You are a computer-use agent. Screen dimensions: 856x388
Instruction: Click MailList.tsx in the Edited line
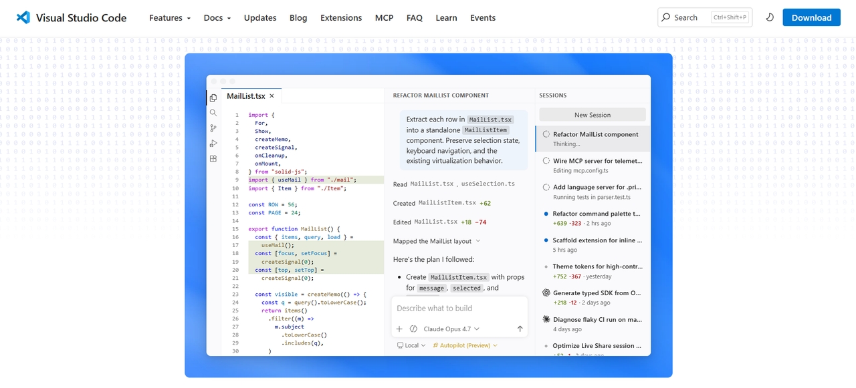point(436,222)
